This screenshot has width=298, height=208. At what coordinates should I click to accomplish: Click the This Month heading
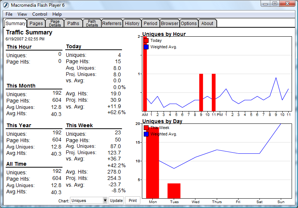point(21,86)
